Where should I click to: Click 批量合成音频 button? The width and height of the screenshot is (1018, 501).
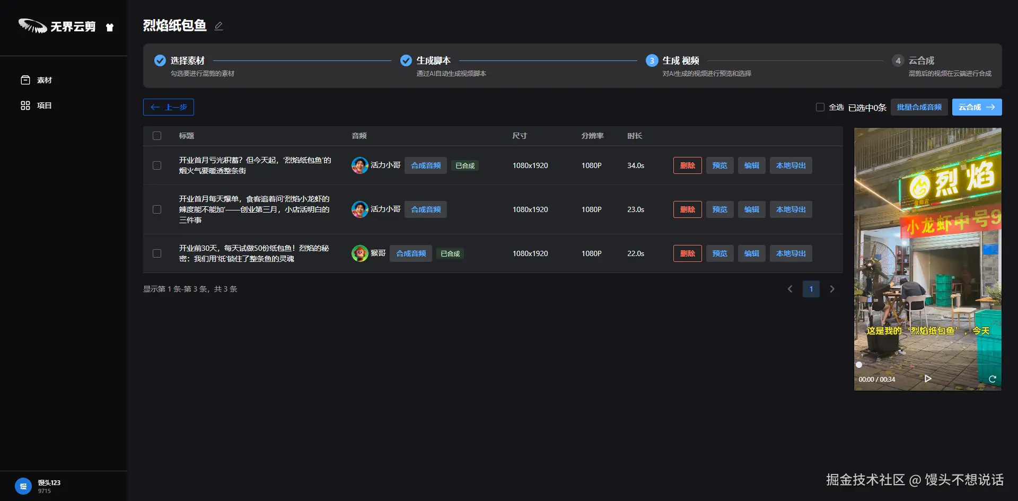click(919, 107)
